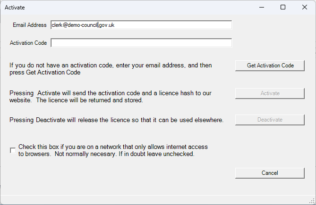Cancel the activation dialog

coord(270,173)
